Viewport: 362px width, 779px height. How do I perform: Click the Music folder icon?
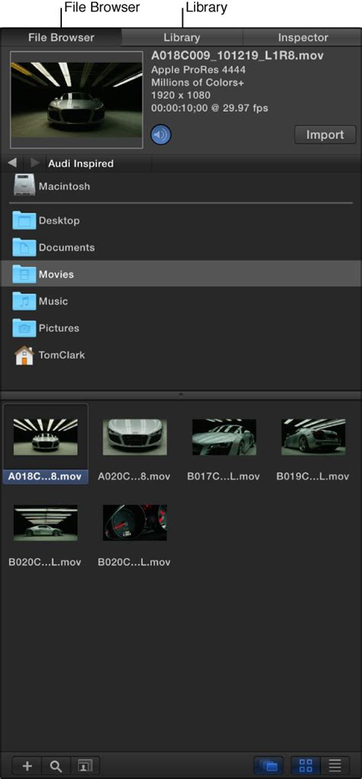(x=24, y=300)
